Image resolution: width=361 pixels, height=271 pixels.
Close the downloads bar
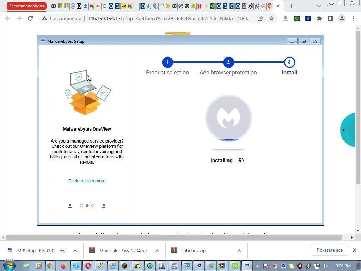point(355,250)
